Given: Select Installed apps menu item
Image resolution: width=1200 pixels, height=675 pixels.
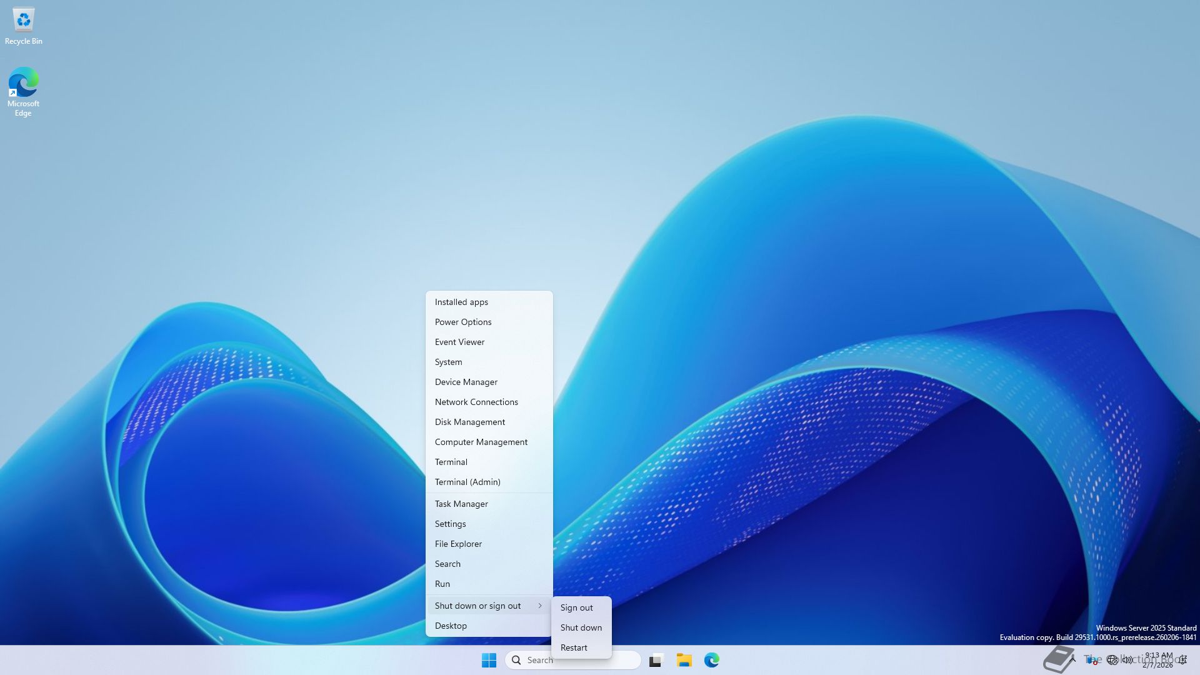Looking at the screenshot, I should pyautogui.click(x=461, y=302).
